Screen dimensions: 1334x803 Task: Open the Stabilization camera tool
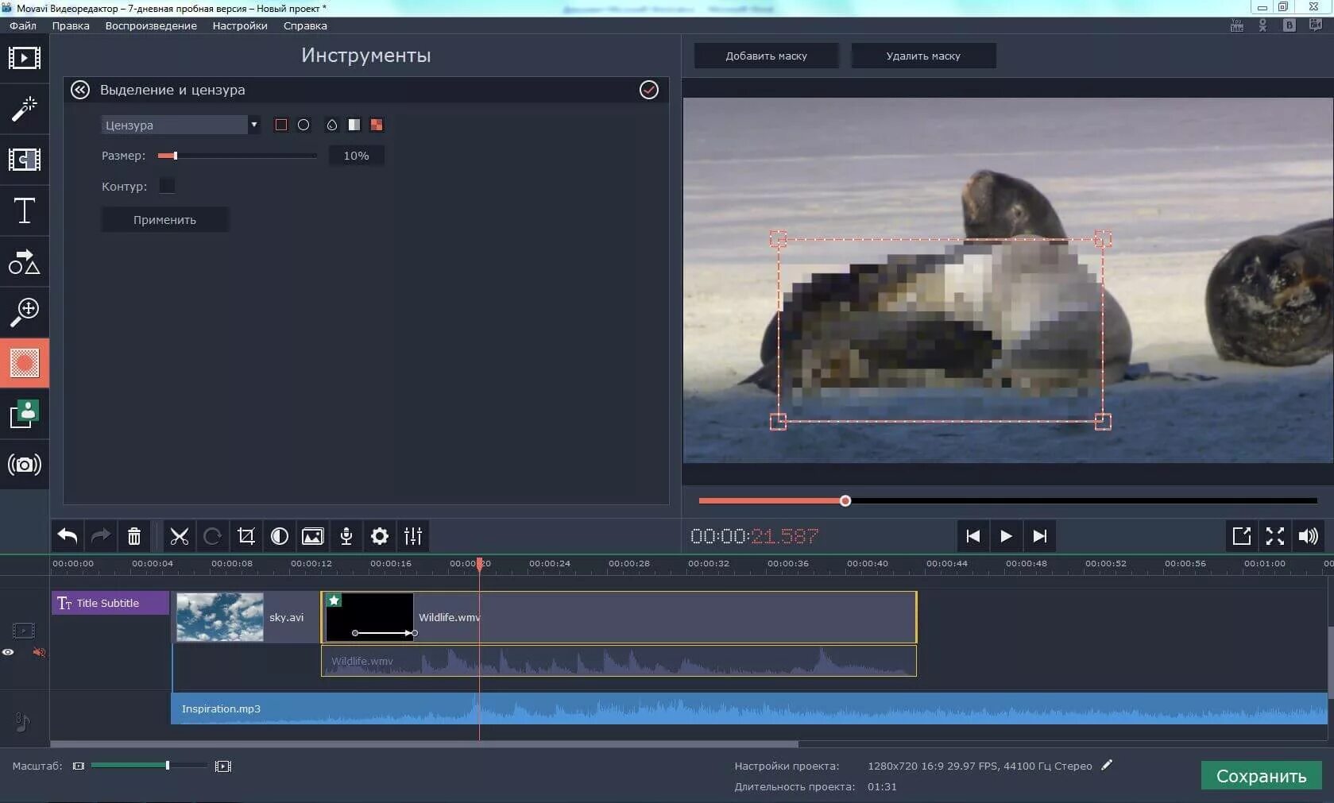point(24,465)
